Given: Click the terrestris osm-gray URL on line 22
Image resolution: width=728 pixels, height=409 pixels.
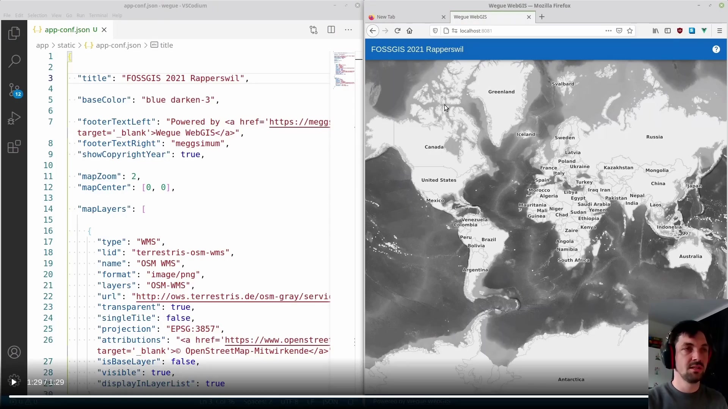Looking at the screenshot, I should pos(233,297).
